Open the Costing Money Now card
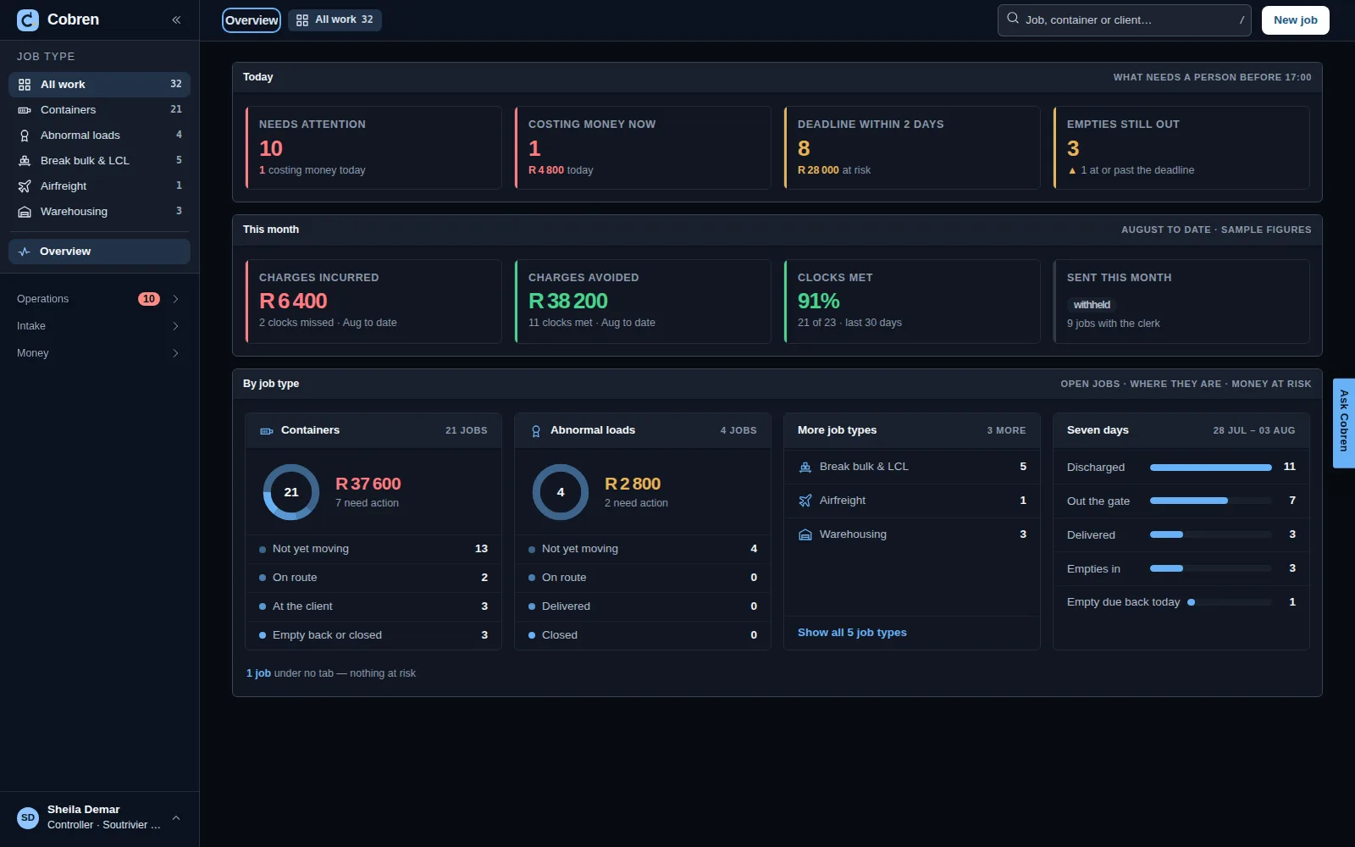 click(643, 147)
